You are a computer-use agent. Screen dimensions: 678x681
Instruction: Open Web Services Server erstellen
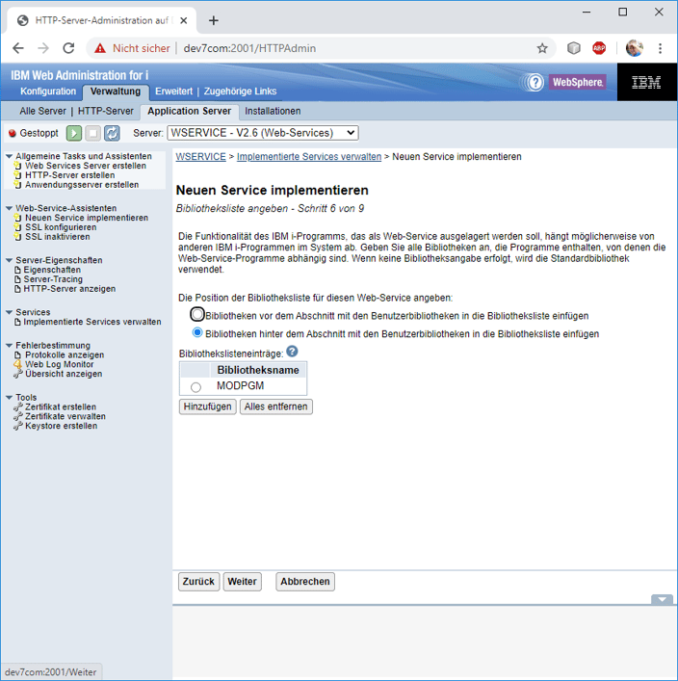coord(86,166)
